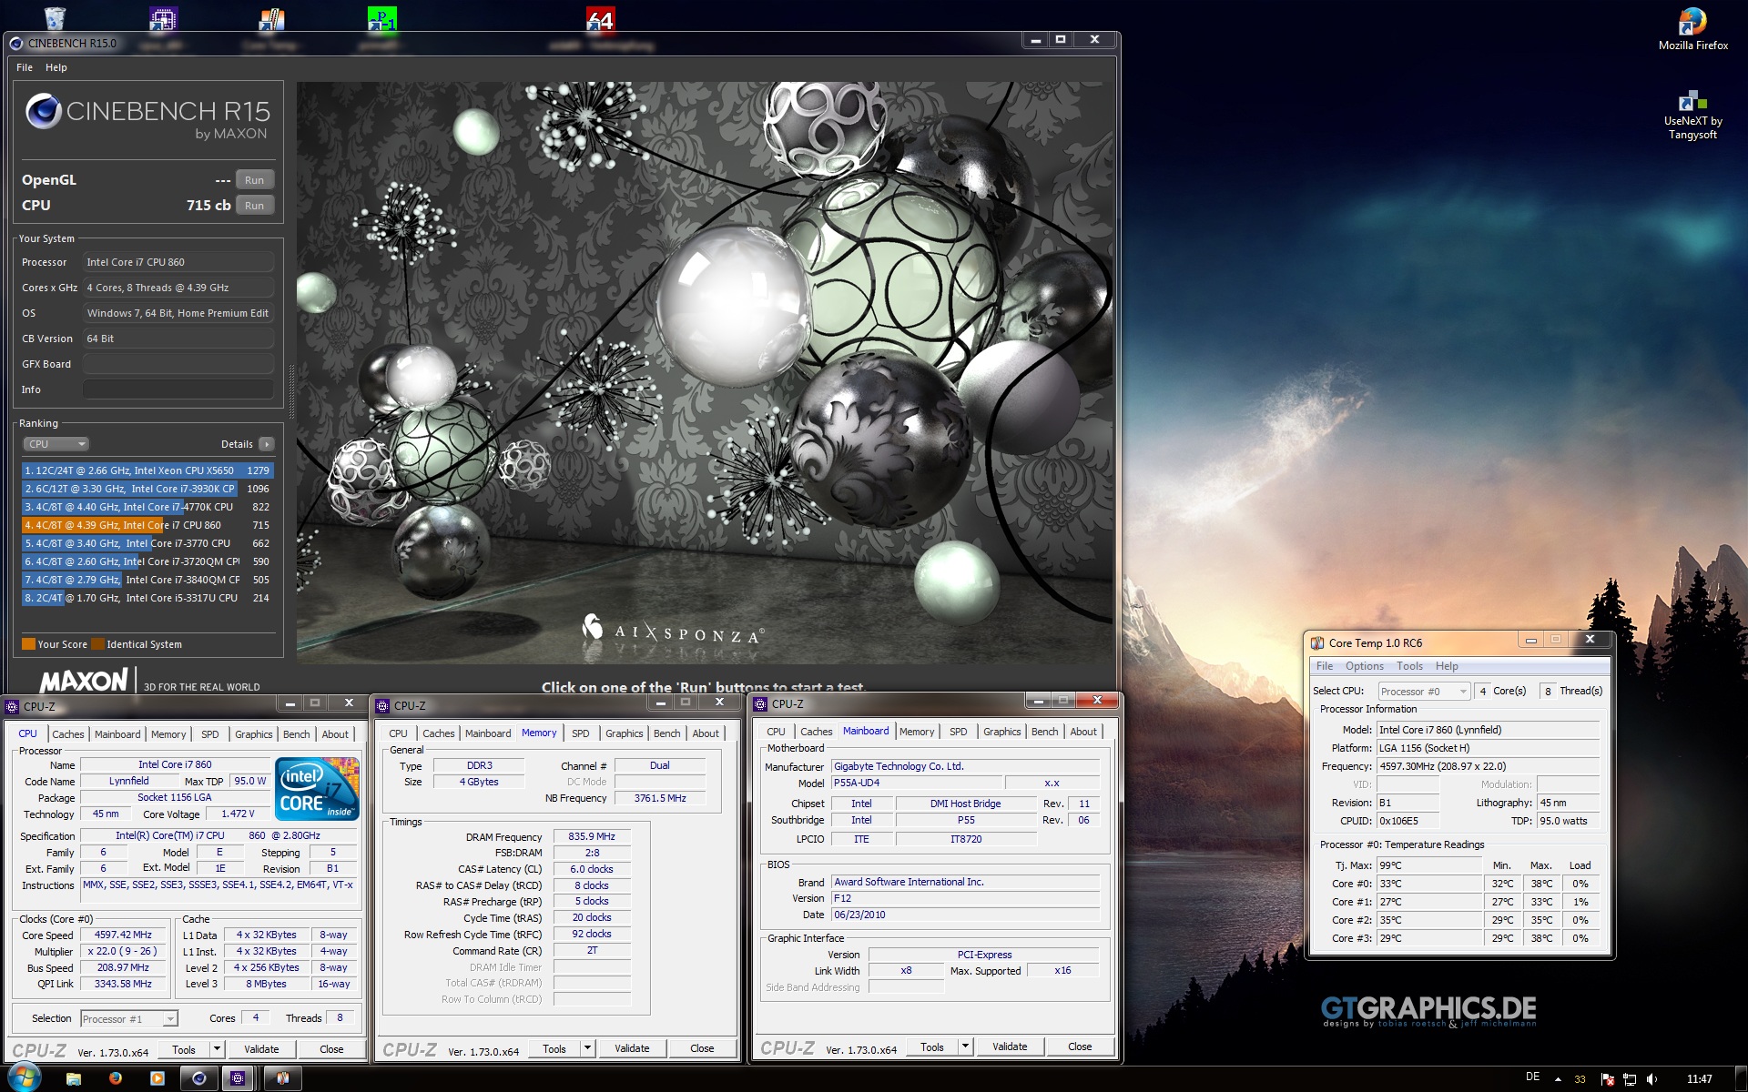Open the Cinebench Help menu
This screenshot has height=1092, width=1748.
coord(56,67)
